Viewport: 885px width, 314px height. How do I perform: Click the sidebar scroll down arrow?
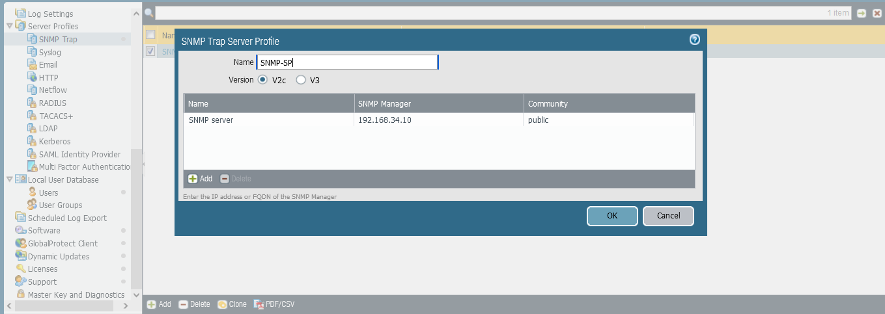click(x=136, y=294)
